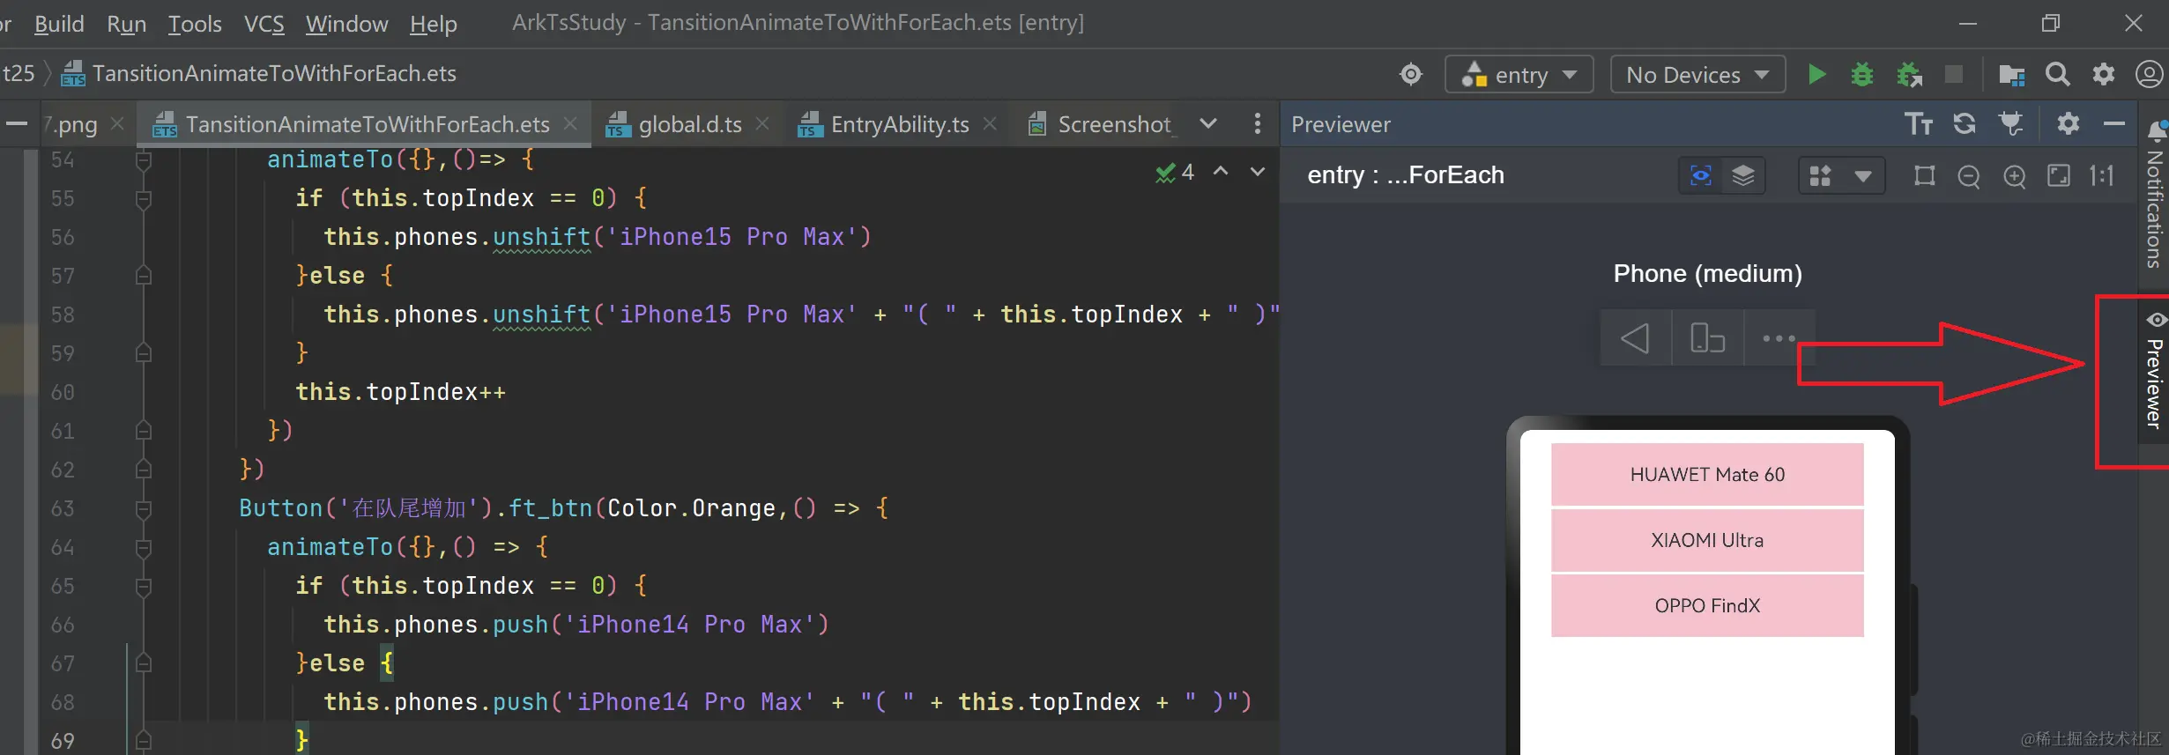Image resolution: width=2169 pixels, height=755 pixels.
Task: Zoom out the preview with the minus magnifier
Action: pyautogui.click(x=1969, y=176)
